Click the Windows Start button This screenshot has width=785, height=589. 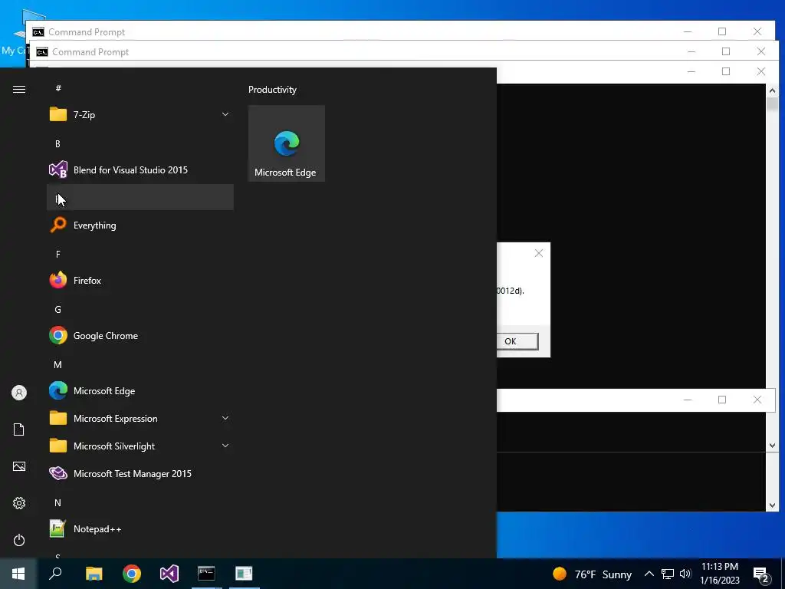coord(18,574)
